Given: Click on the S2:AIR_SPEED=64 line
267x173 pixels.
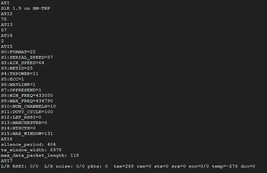Looking at the screenshot, I should tap(22, 63).
